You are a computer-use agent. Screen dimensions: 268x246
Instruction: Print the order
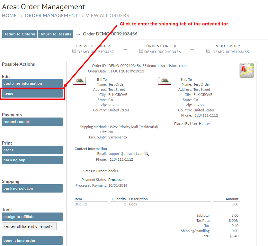tap(32, 150)
